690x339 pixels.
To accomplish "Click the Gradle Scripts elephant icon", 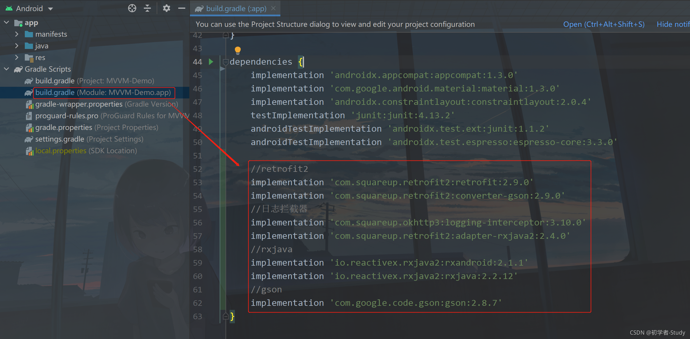I will point(18,69).
